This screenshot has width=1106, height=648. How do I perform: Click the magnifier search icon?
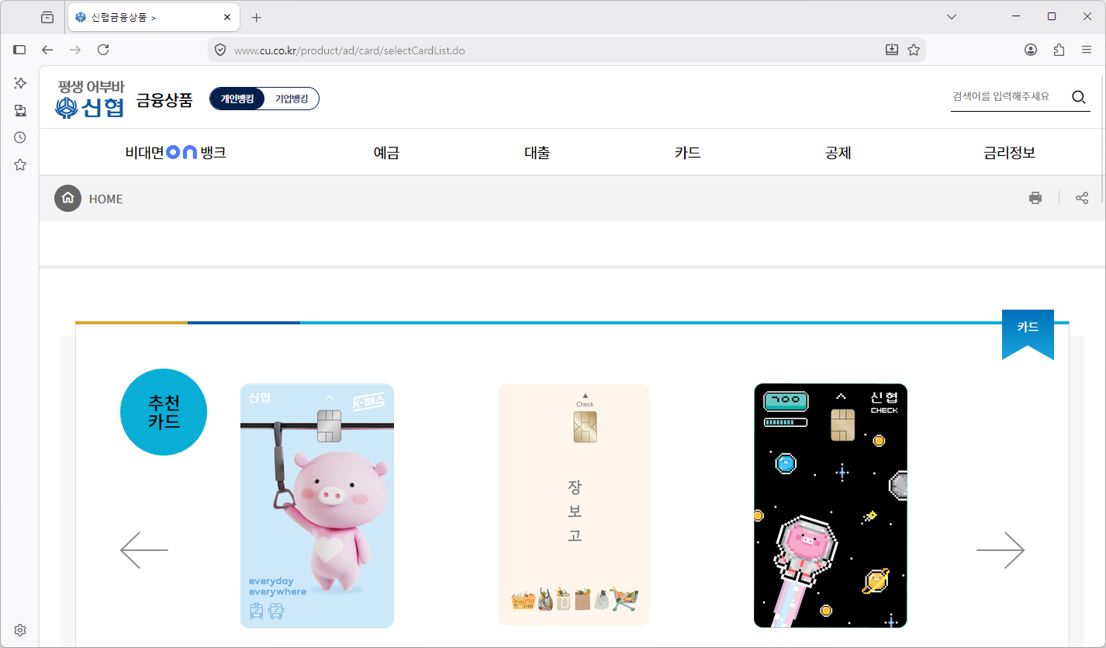1078,97
